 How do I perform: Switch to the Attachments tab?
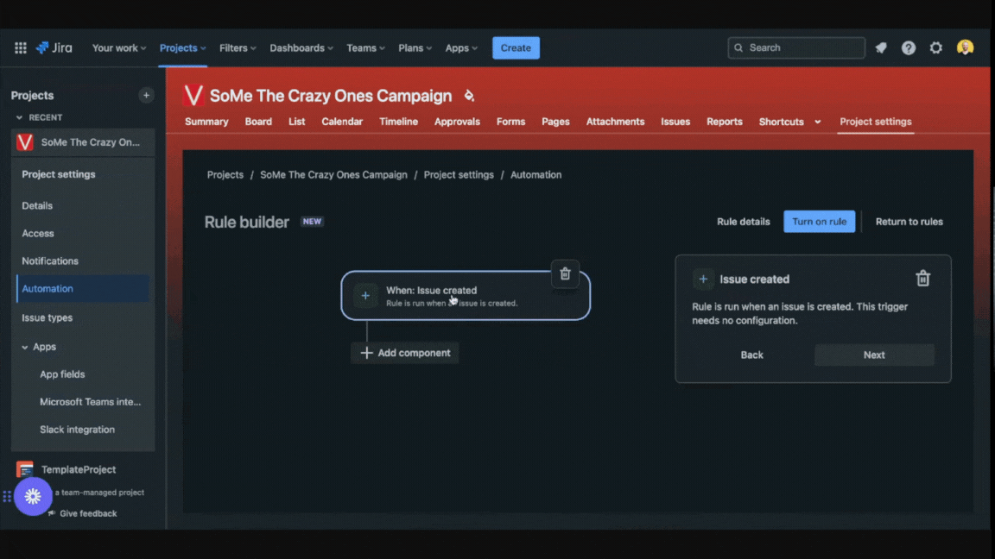pyautogui.click(x=615, y=122)
